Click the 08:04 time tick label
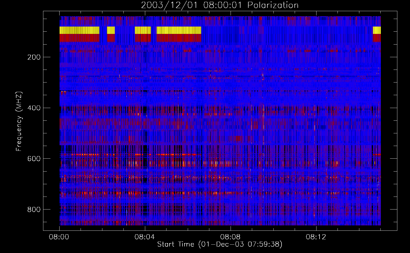 coord(145,237)
